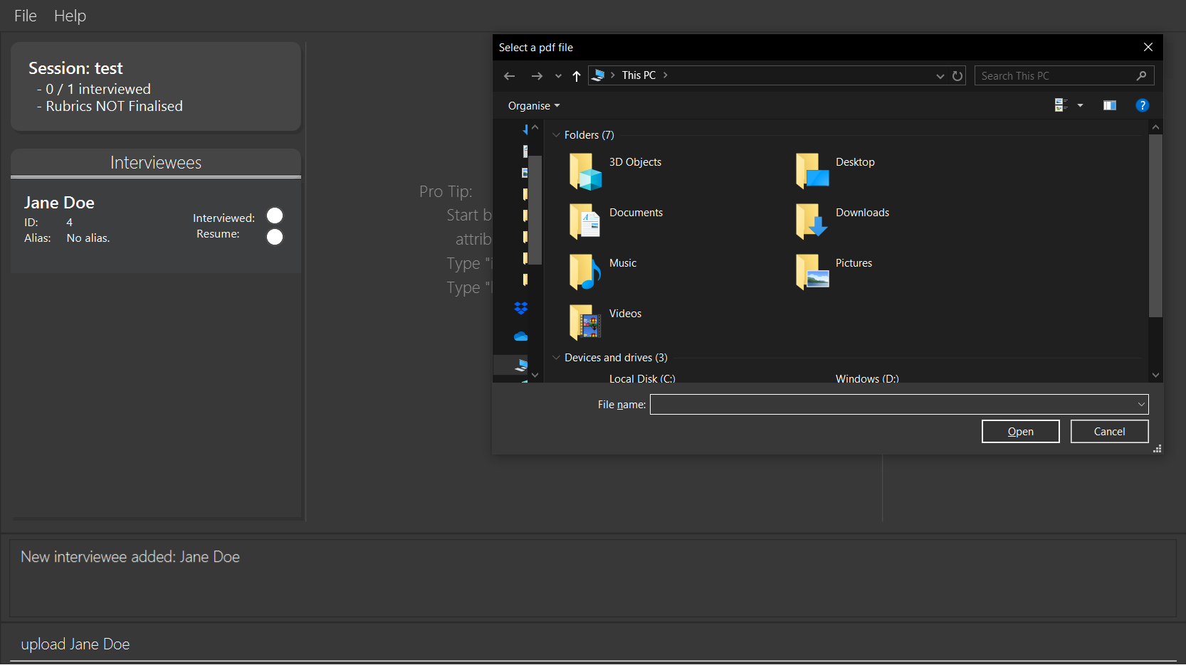
Task: Refresh the This PC location
Action: coord(957,76)
